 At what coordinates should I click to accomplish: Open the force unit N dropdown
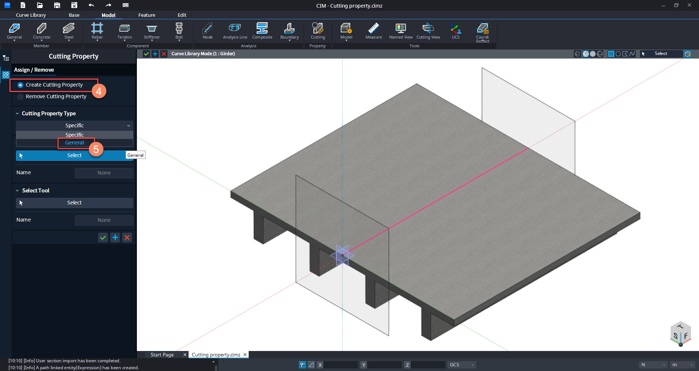click(653, 365)
